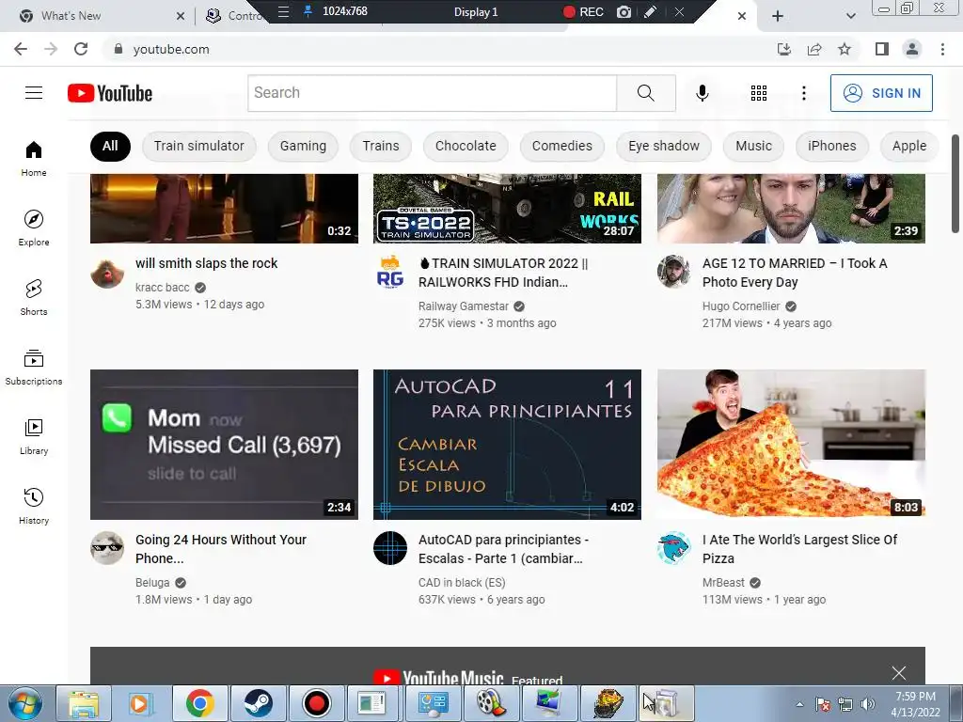Click the Mom Missed Call thumbnail
963x722 pixels.
coord(224,445)
